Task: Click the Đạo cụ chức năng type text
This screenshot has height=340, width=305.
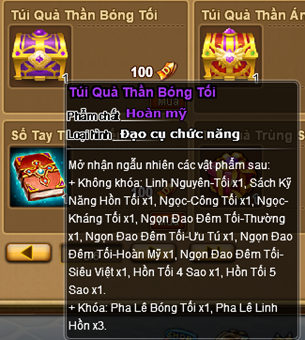Action: [x=180, y=135]
